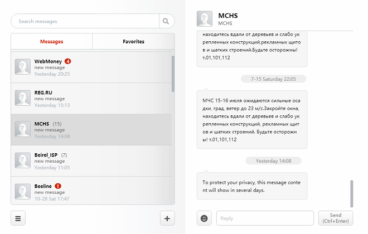The width and height of the screenshot is (368, 234).
Task: Click the WebMoney unread count badge
Action: coord(68,61)
